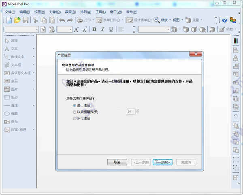
Task: Open the View (V) menu
Action: point(40,12)
